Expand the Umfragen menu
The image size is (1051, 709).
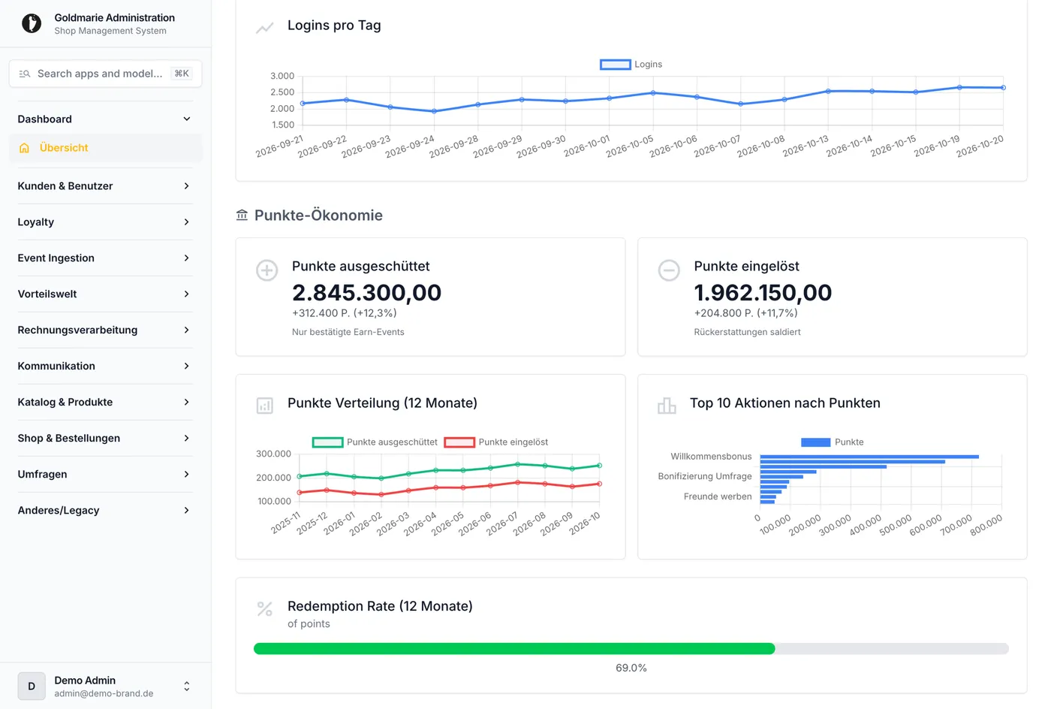point(105,474)
